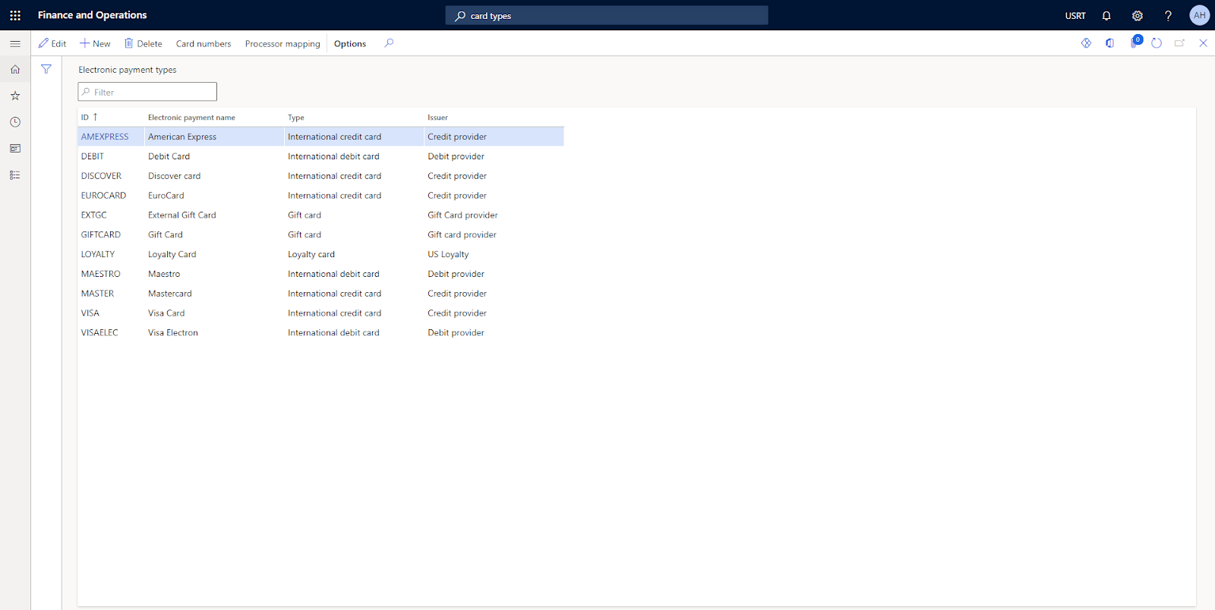
Task: Open notifications bell icon
Action: click(1106, 15)
